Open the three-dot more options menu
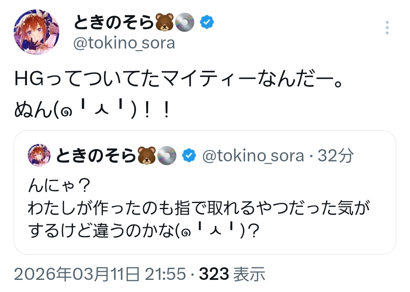Viewport: 410px width, 292px height. 387,28
